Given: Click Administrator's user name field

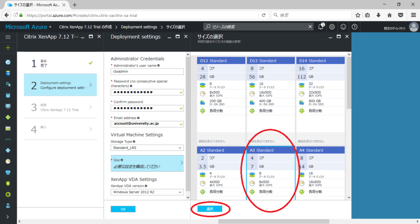Looking at the screenshot, I should click(x=147, y=71).
